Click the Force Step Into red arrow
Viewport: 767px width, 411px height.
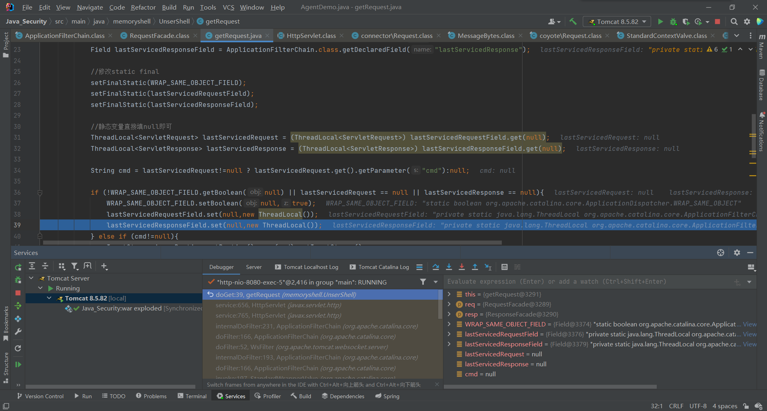(x=462, y=267)
